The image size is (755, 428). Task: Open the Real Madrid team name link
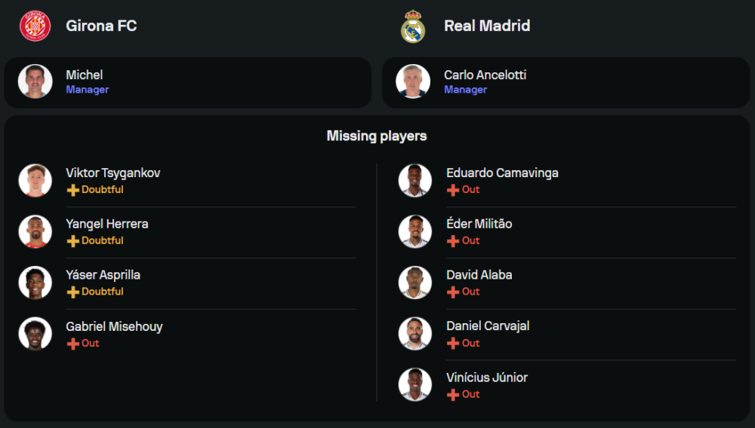(487, 26)
